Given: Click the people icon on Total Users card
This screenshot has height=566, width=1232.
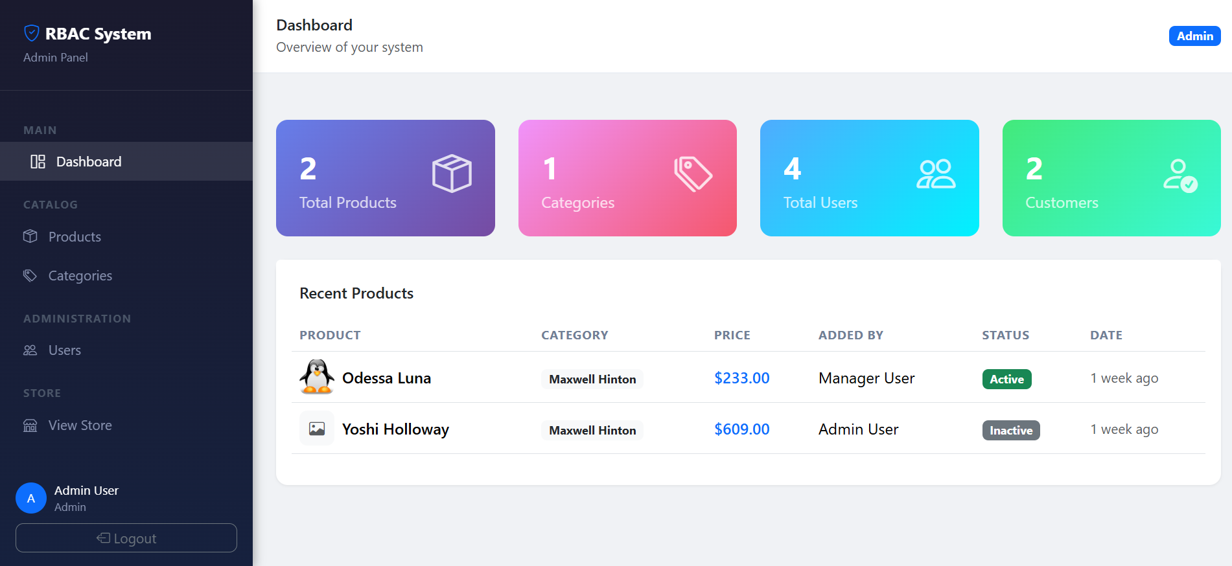Looking at the screenshot, I should click(x=936, y=174).
